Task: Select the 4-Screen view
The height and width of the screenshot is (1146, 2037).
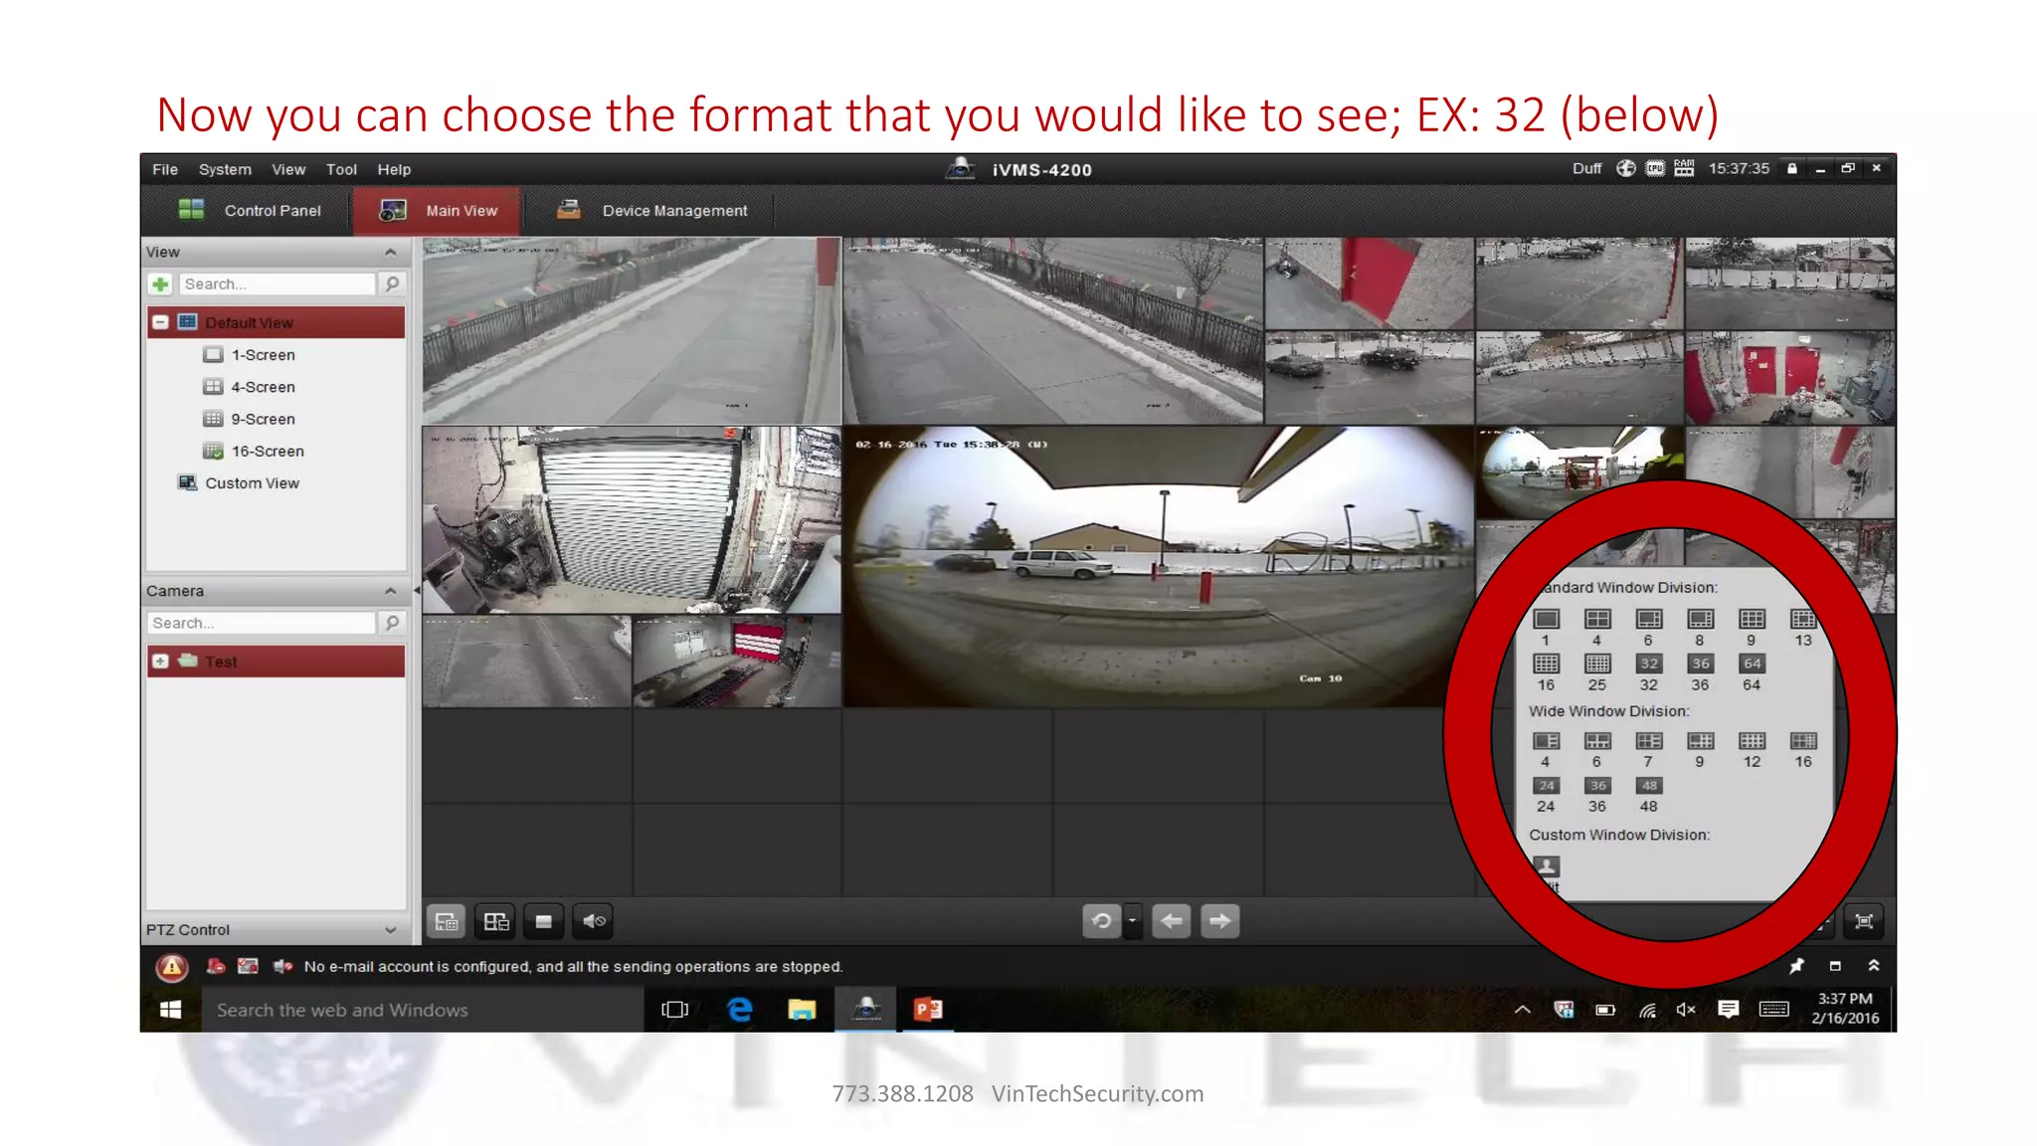Action: point(250,387)
